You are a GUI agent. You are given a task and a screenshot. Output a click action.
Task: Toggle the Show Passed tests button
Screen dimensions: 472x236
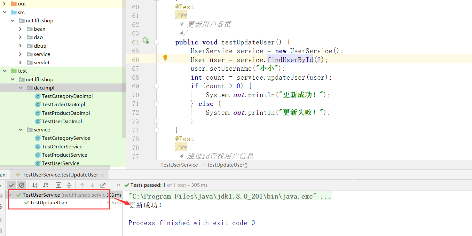[x=12, y=185]
